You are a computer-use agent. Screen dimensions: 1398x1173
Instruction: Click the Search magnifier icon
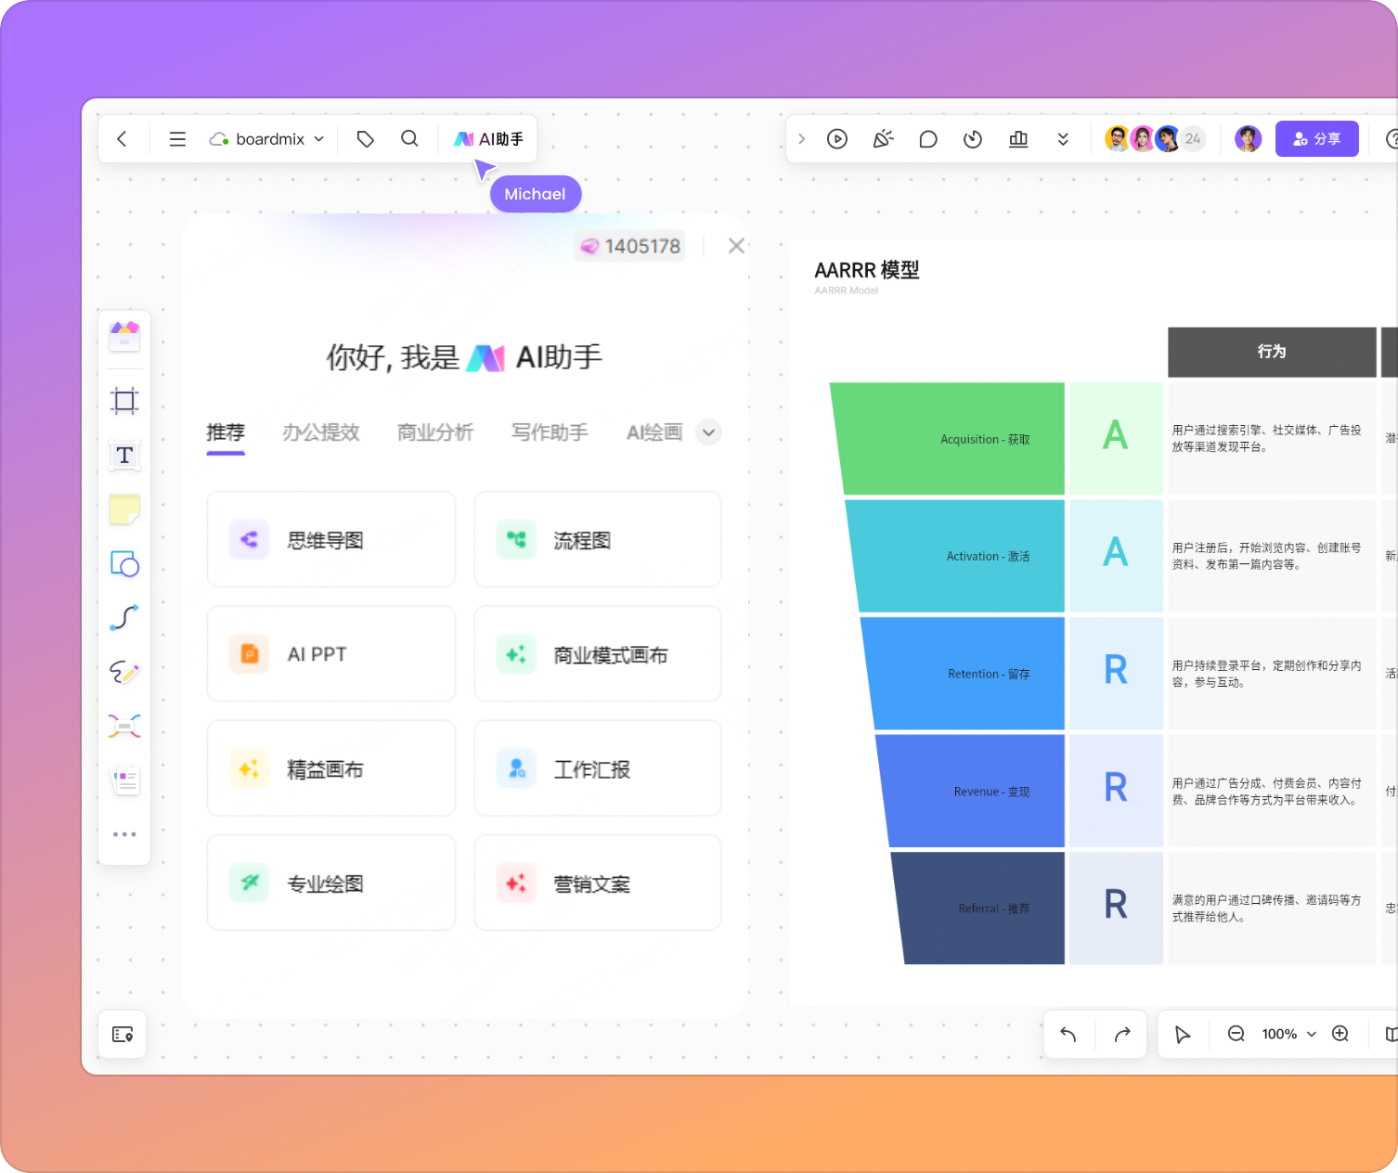pyautogui.click(x=409, y=139)
